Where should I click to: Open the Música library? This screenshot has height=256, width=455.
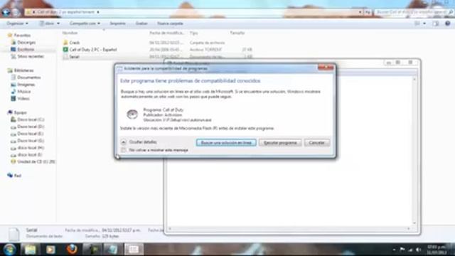(24, 92)
